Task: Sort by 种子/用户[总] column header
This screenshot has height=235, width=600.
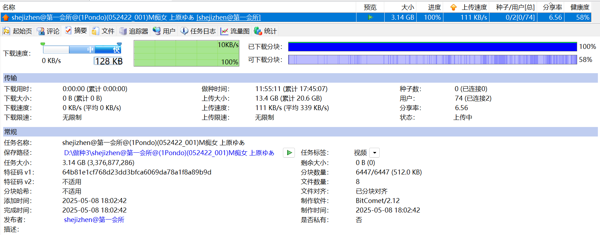Action: (513, 7)
